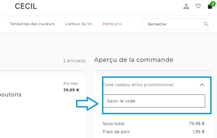The height and width of the screenshot is (138, 217).
Task: Open the 'L'amour du lin' menu
Action: [x=79, y=24]
